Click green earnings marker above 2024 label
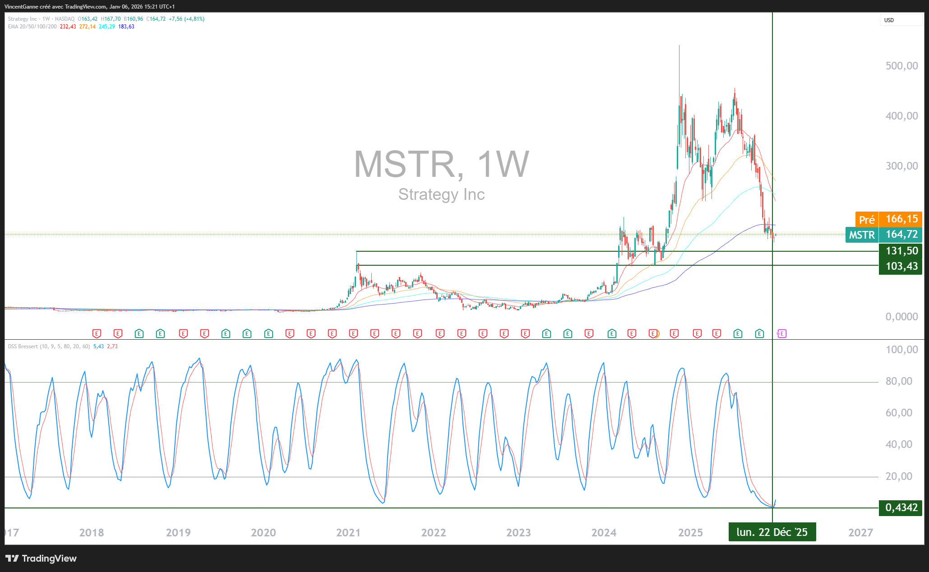This screenshot has height=572, width=929. 612,334
